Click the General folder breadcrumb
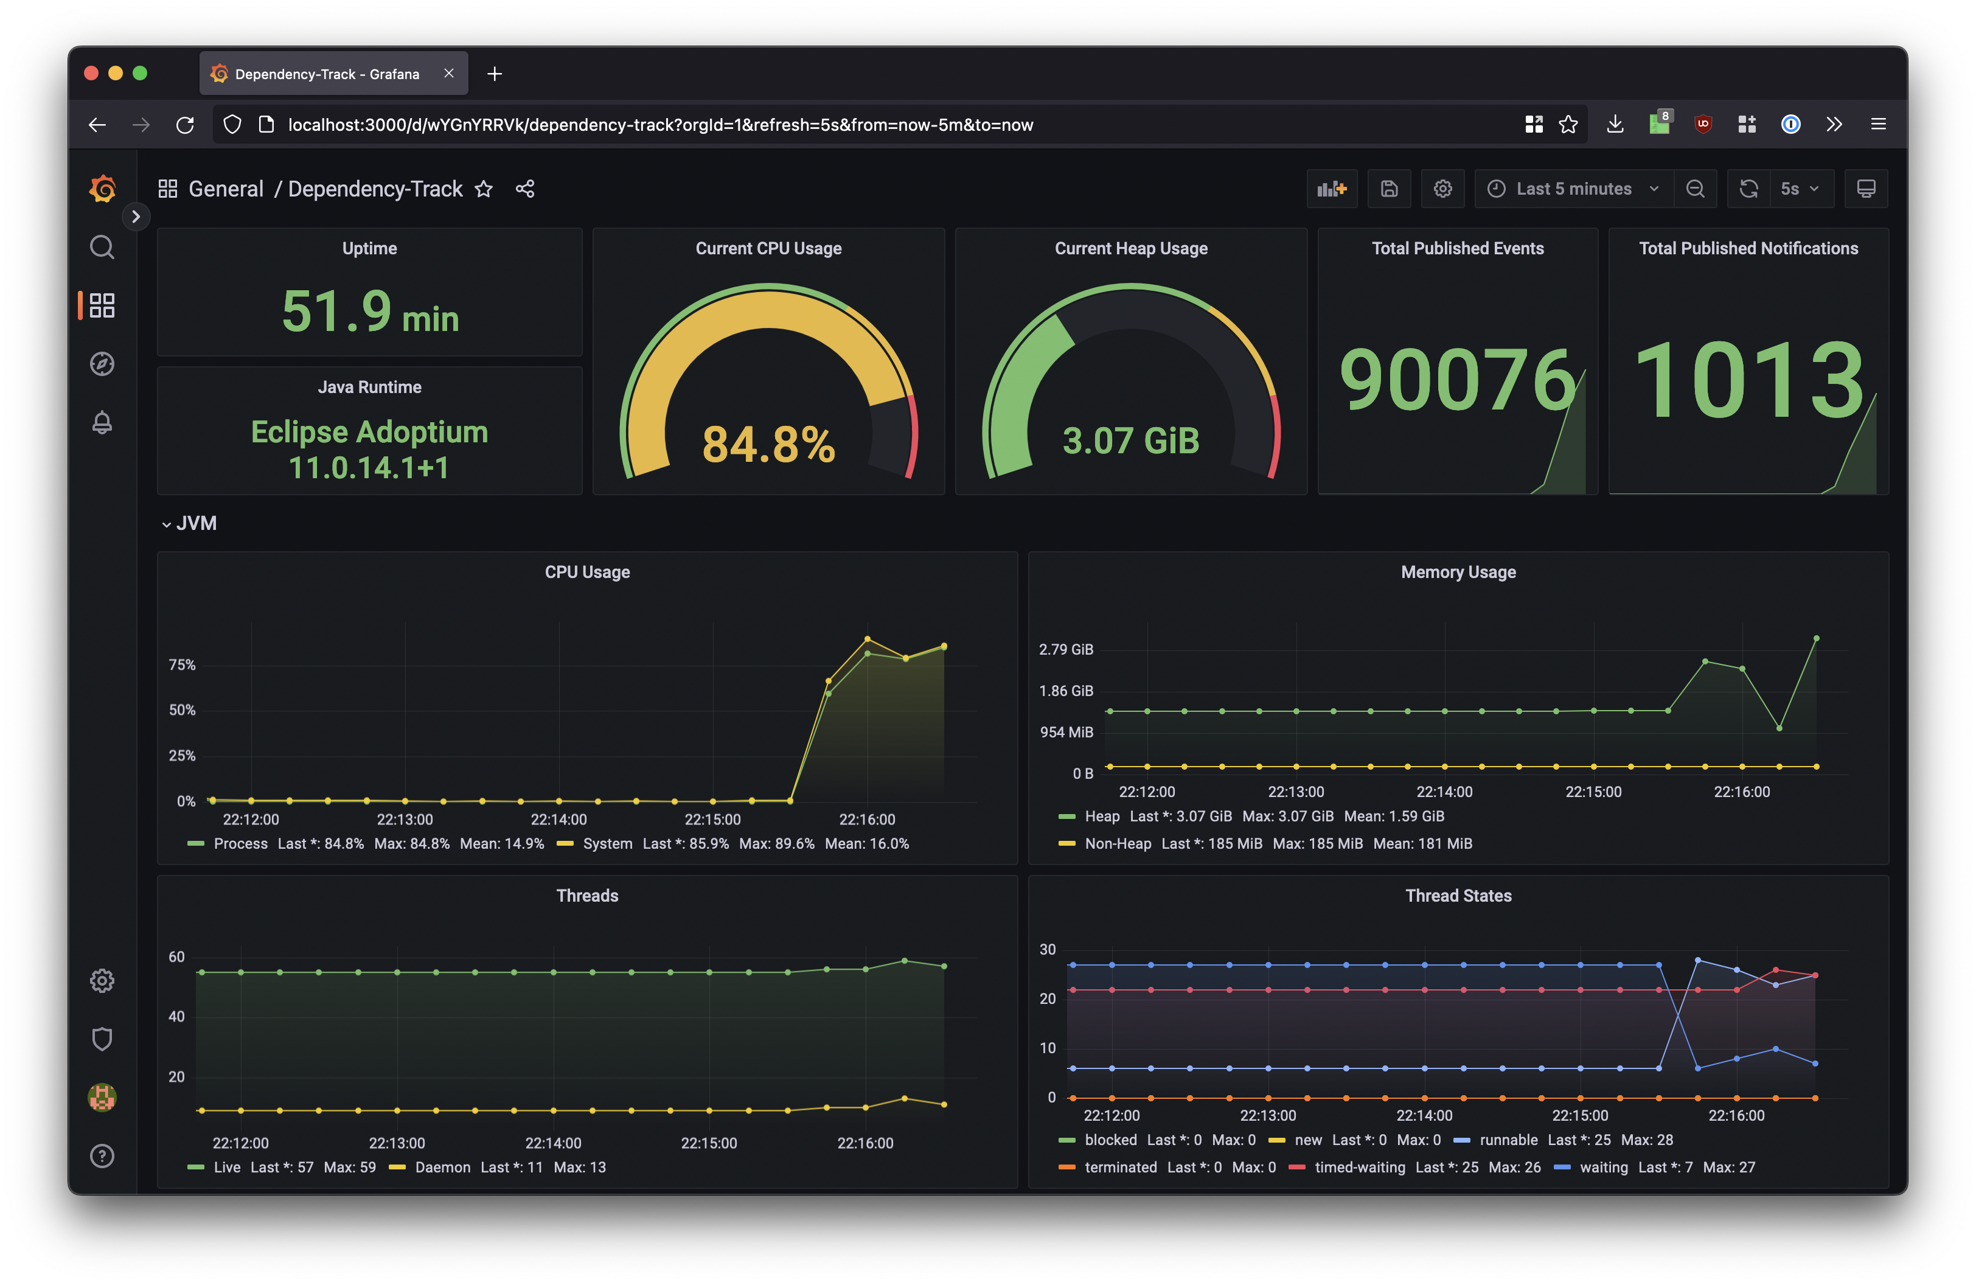The width and height of the screenshot is (1976, 1285). point(226,189)
